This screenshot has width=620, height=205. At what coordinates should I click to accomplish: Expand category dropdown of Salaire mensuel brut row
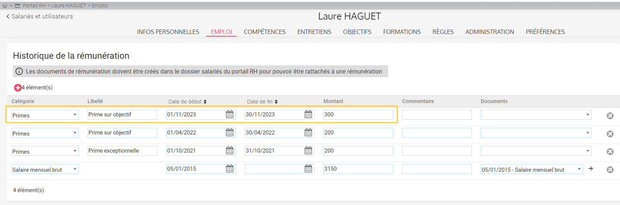(75, 169)
